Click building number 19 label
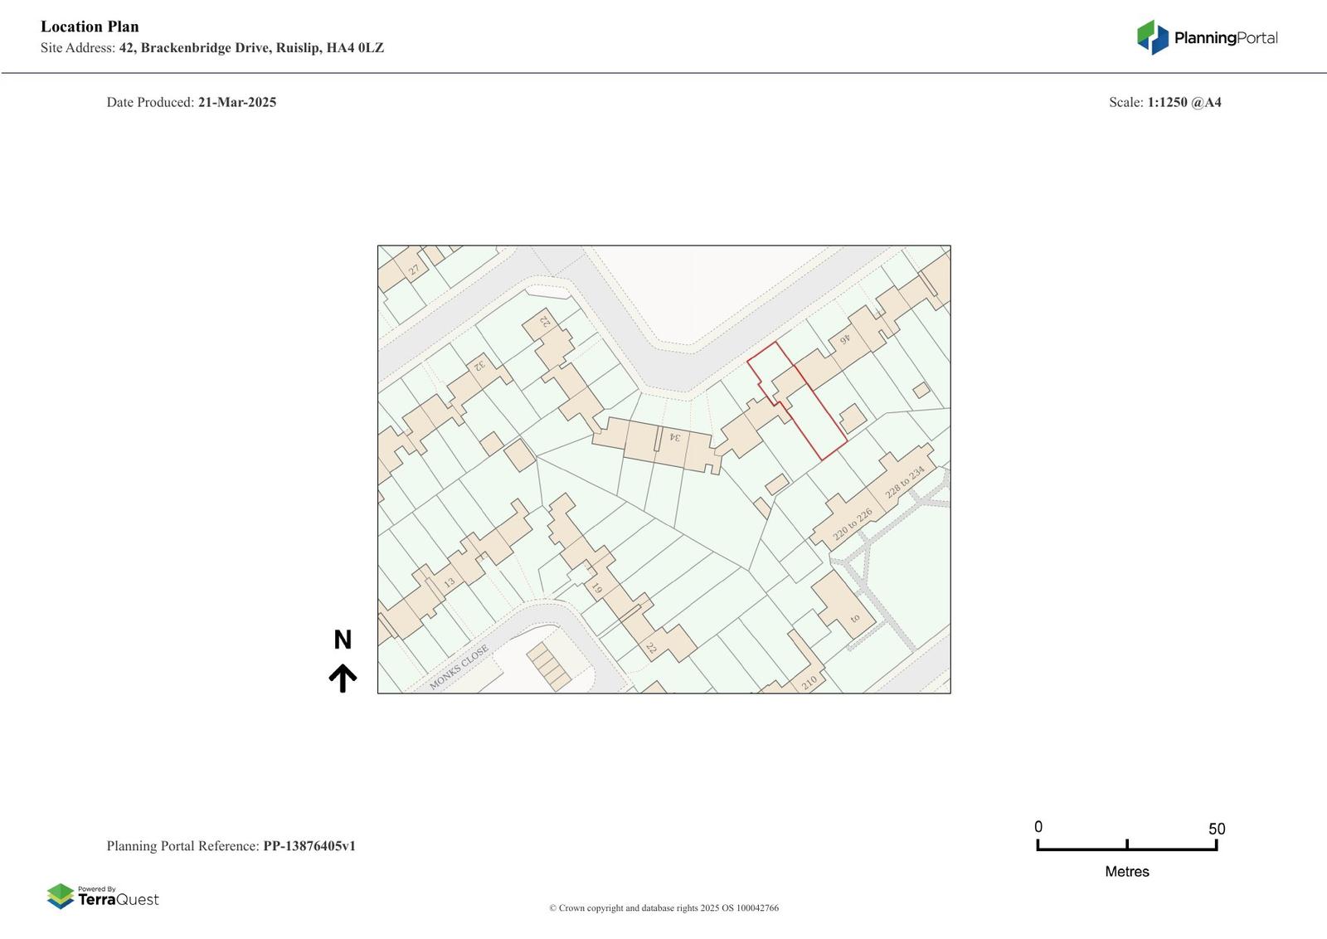This screenshot has height=939, width=1327. pos(596,589)
